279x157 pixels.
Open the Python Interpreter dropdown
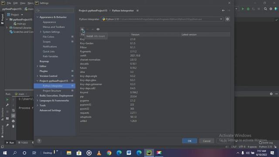pyautogui.click(x=221, y=19)
